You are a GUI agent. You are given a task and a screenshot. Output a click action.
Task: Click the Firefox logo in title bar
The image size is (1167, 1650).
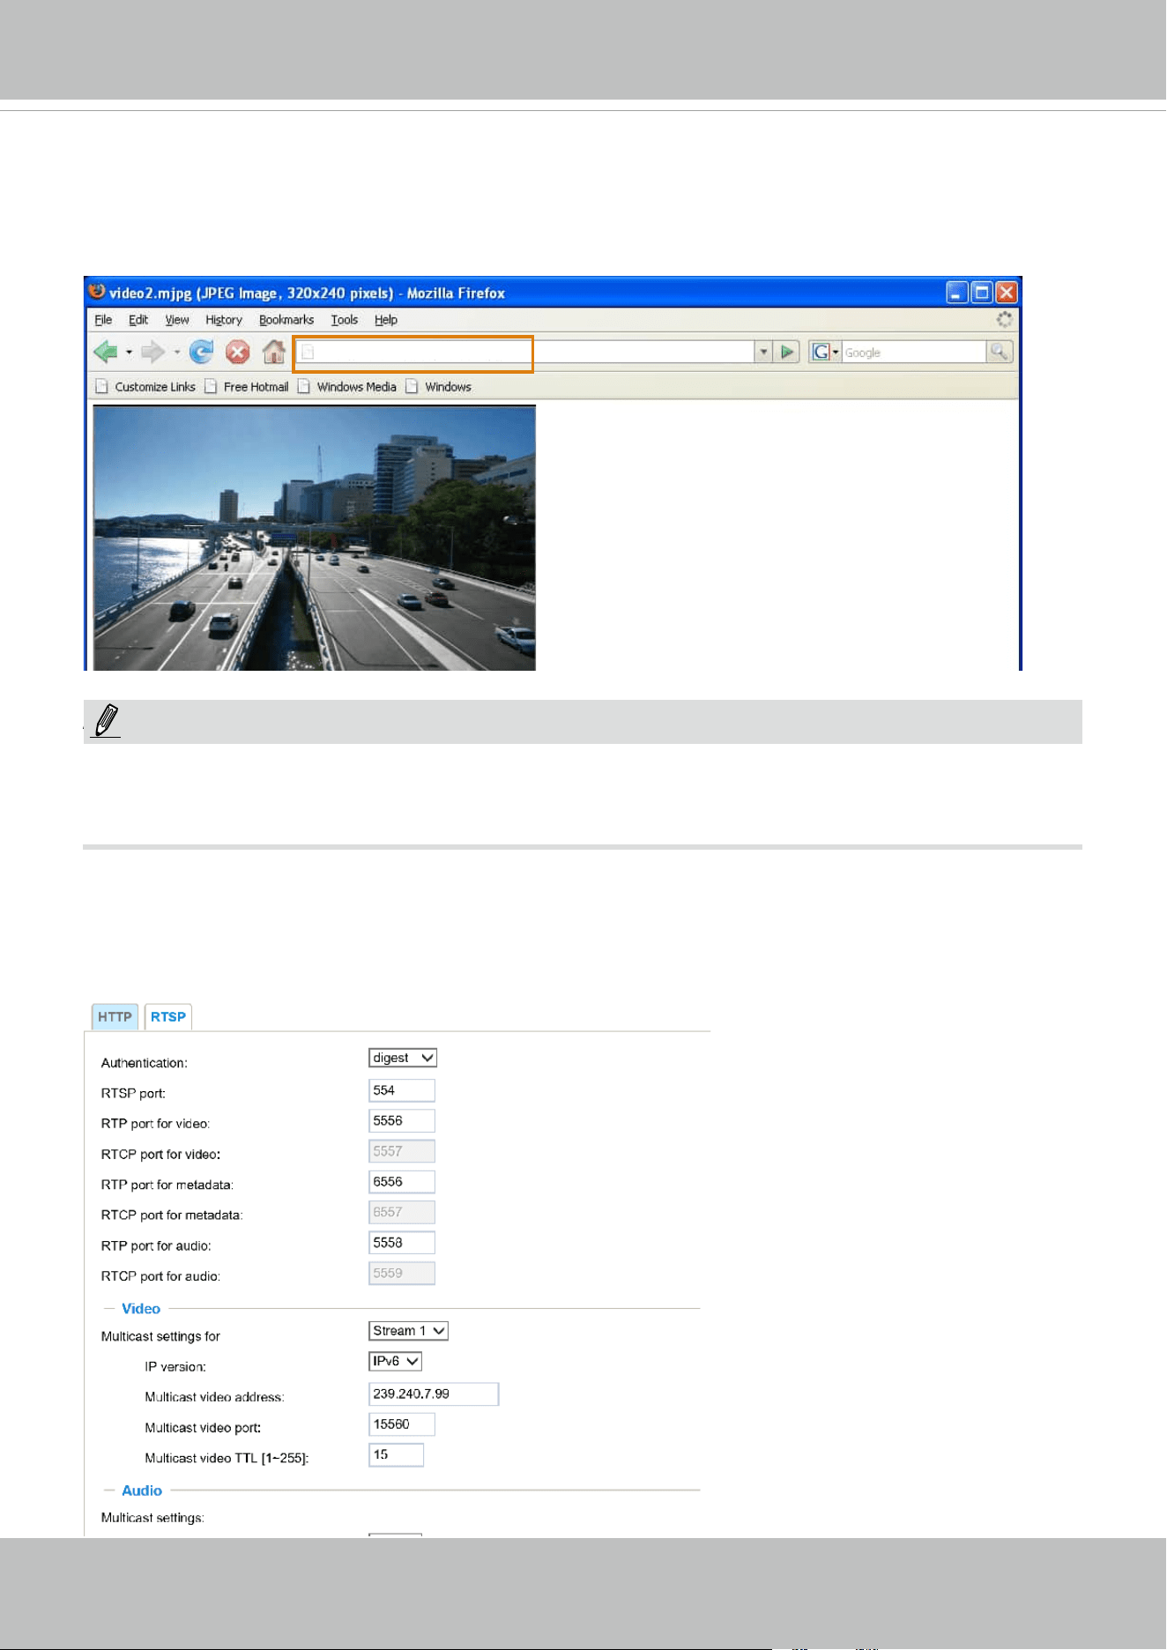[97, 292]
